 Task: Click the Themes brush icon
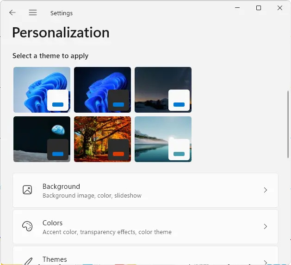click(28, 261)
